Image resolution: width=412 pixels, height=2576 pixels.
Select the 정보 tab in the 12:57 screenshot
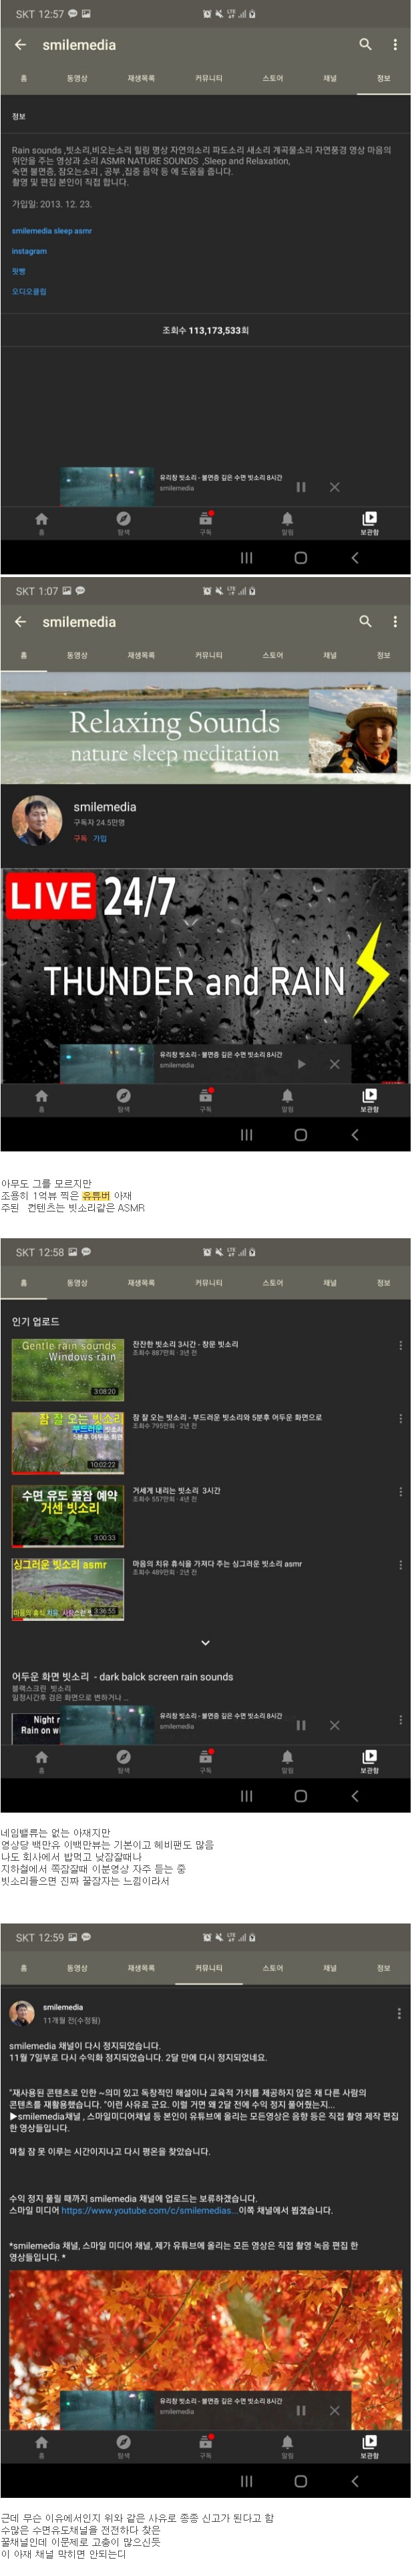pyautogui.click(x=383, y=78)
